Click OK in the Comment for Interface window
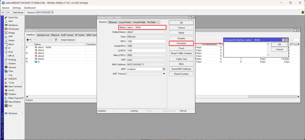Viewport: 305px width, 140px height. coord(279,45)
